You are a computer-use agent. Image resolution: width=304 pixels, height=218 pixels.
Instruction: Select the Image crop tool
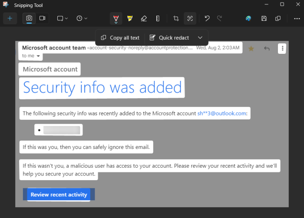point(176,19)
